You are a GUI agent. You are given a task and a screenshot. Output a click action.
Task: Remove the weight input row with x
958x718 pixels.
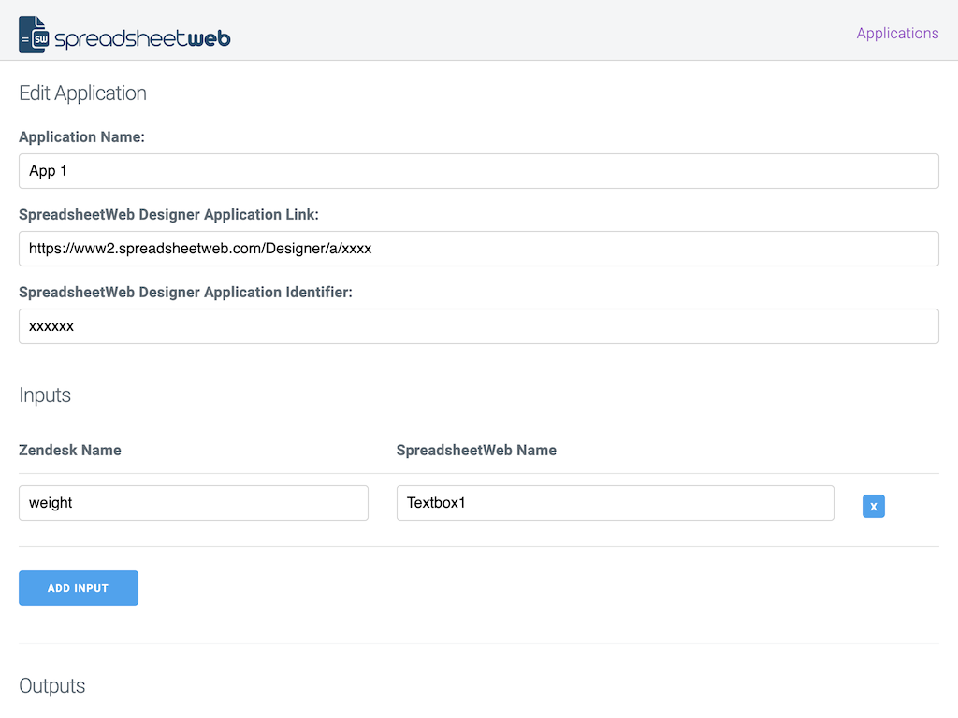[873, 506]
